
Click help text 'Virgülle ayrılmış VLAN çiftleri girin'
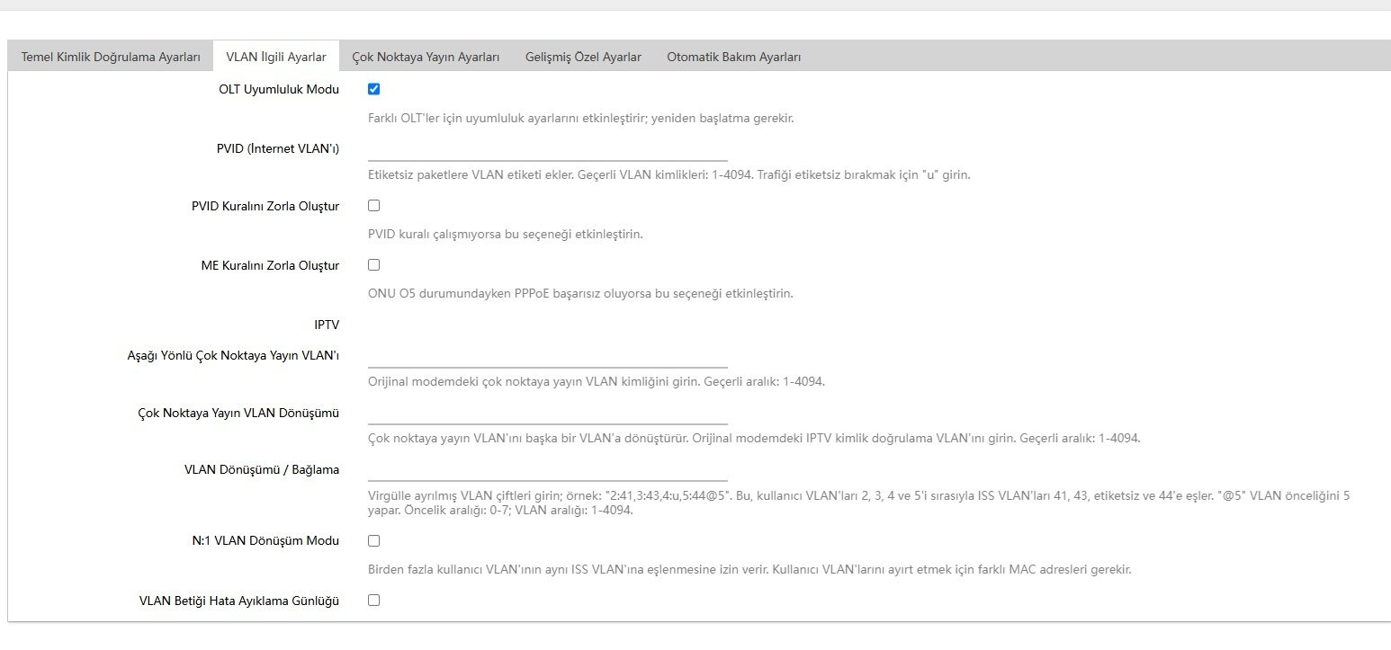(859, 503)
